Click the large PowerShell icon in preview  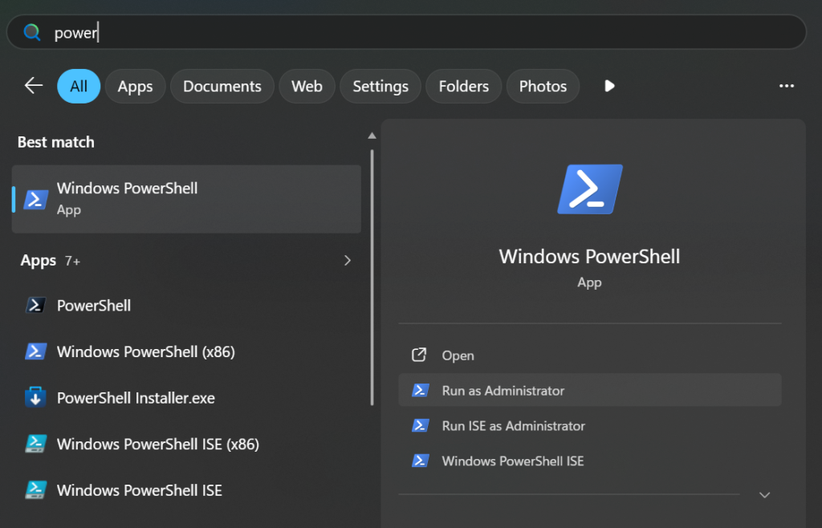tap(589, 189)
